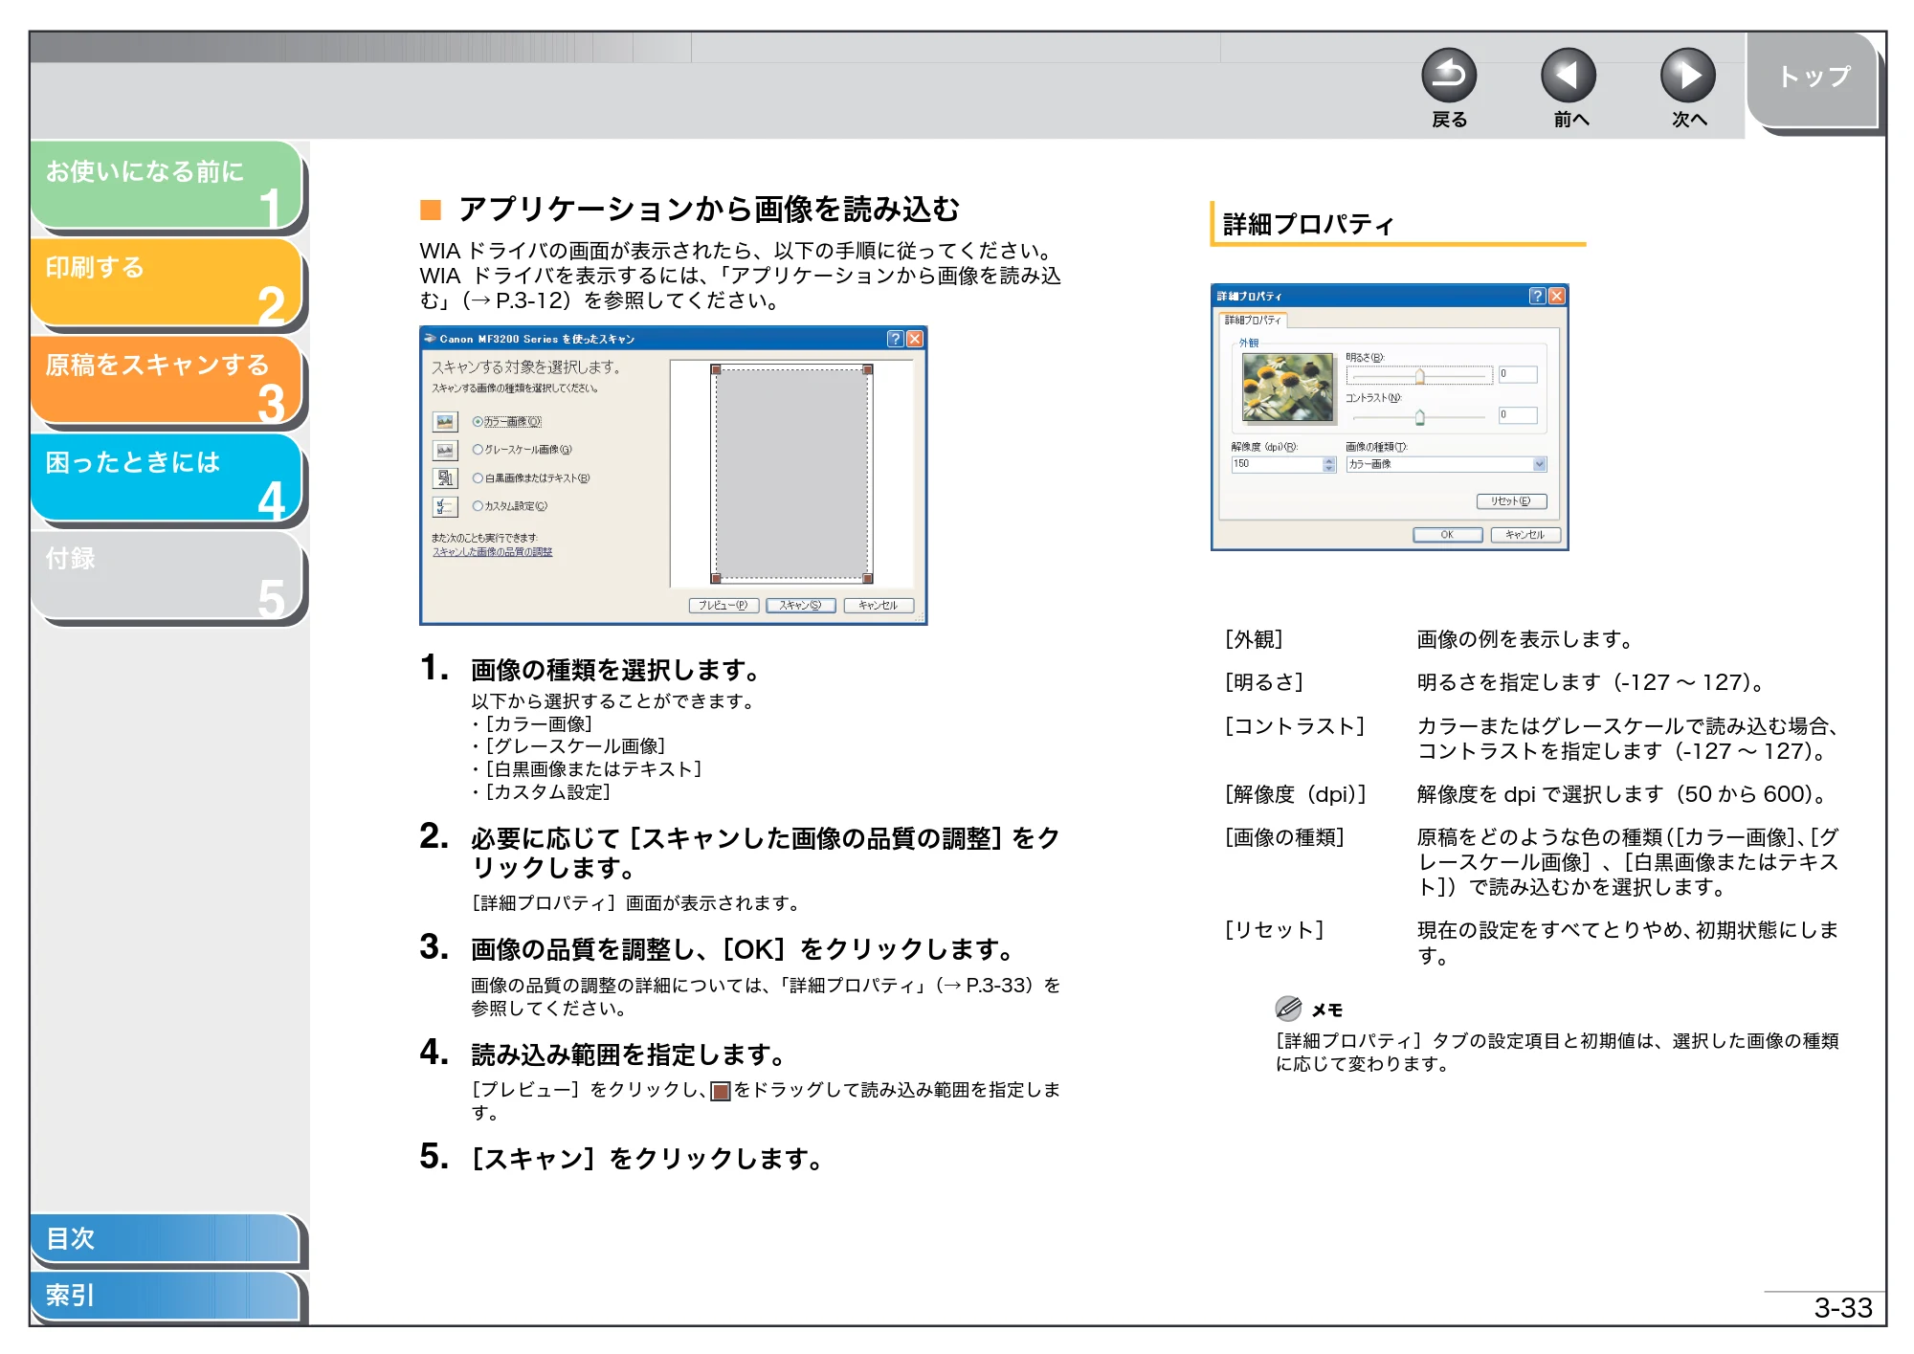
Task: Click the grayscale picture type icon
Action: 445,450
